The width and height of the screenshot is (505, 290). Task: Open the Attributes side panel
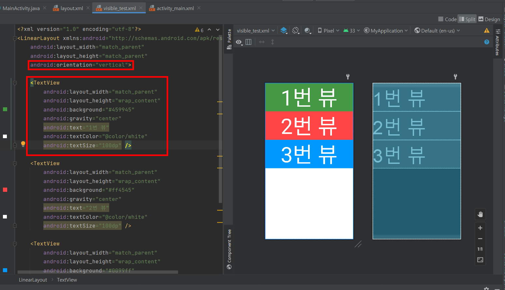point(498,42)
